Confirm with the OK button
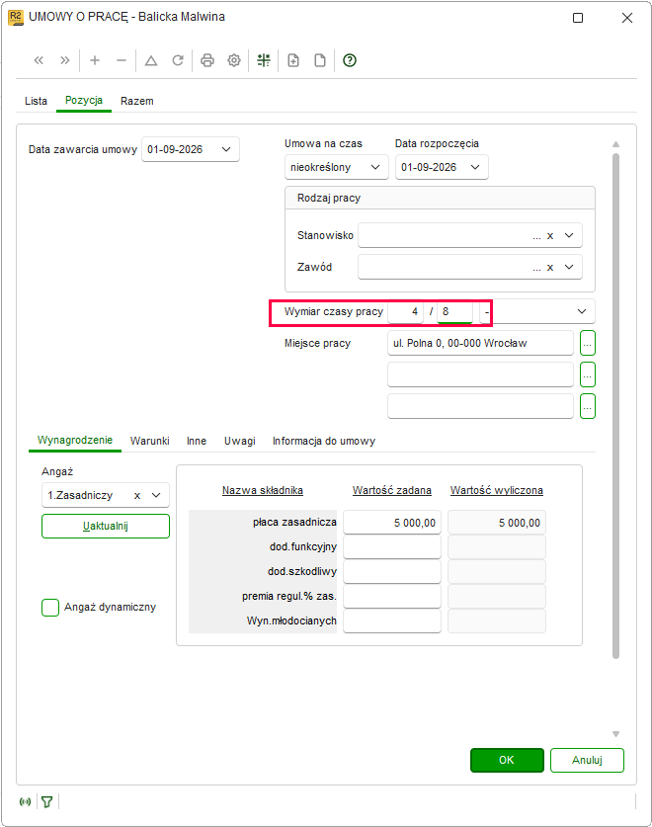The height and width of the screenshot is (827, 652). (507, 760)
